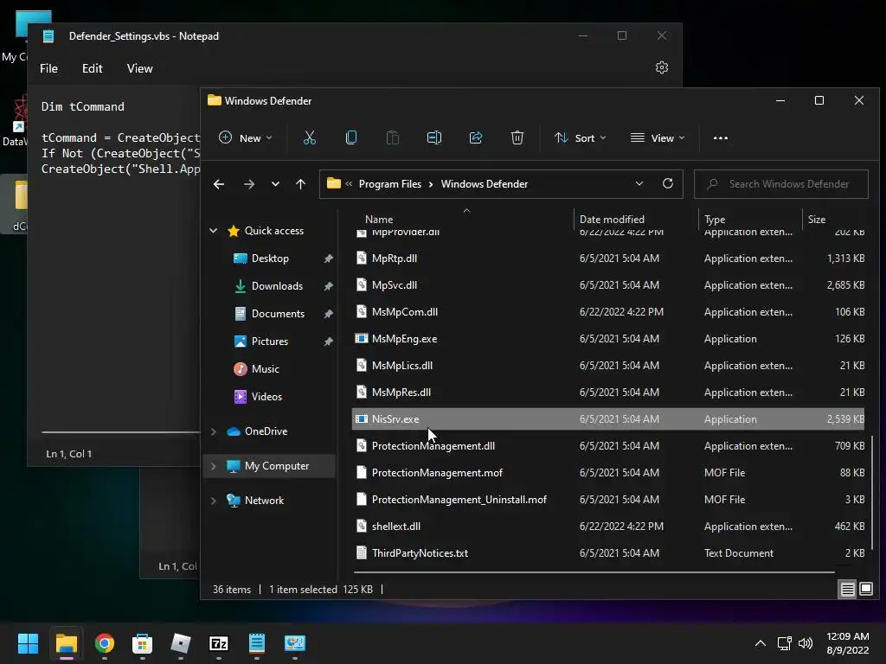Expand the Network tree node
Viewport: 886px width, 664px height.
(214, 501)
